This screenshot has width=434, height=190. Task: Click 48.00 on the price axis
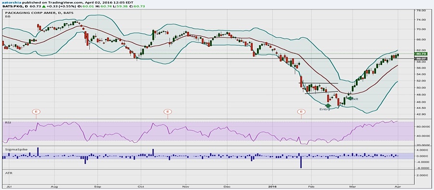(x=421, y=95)
